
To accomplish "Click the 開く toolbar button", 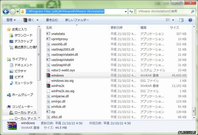I will tap(28, 20).
